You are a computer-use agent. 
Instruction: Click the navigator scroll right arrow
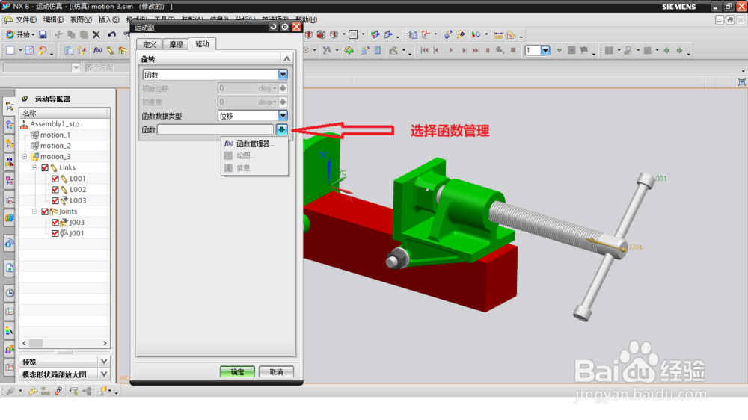105,343
